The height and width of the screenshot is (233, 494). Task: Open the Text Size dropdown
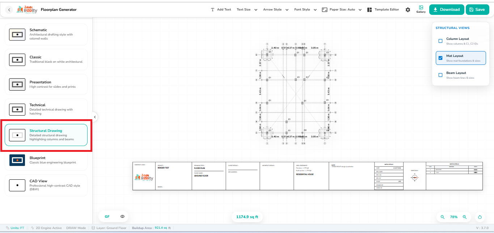point(247,10)
